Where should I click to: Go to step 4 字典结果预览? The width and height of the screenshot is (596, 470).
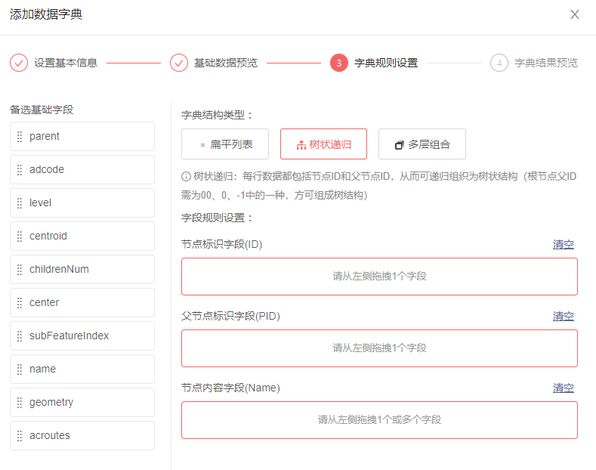(x=499, y=63)
